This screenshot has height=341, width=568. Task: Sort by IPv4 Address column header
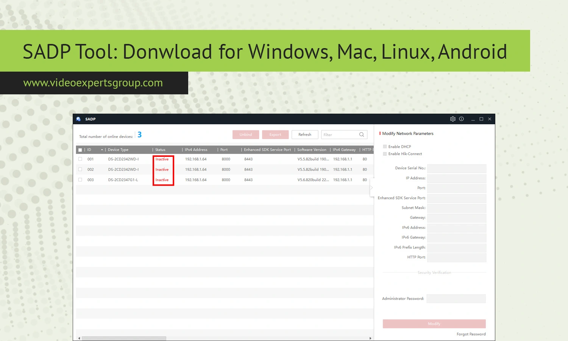coord(196,150)
